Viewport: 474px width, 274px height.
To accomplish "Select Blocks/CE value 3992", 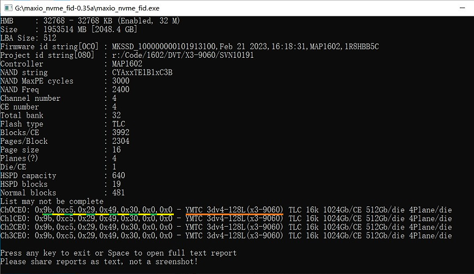I will pyautogui.click(x=120, y=132).
